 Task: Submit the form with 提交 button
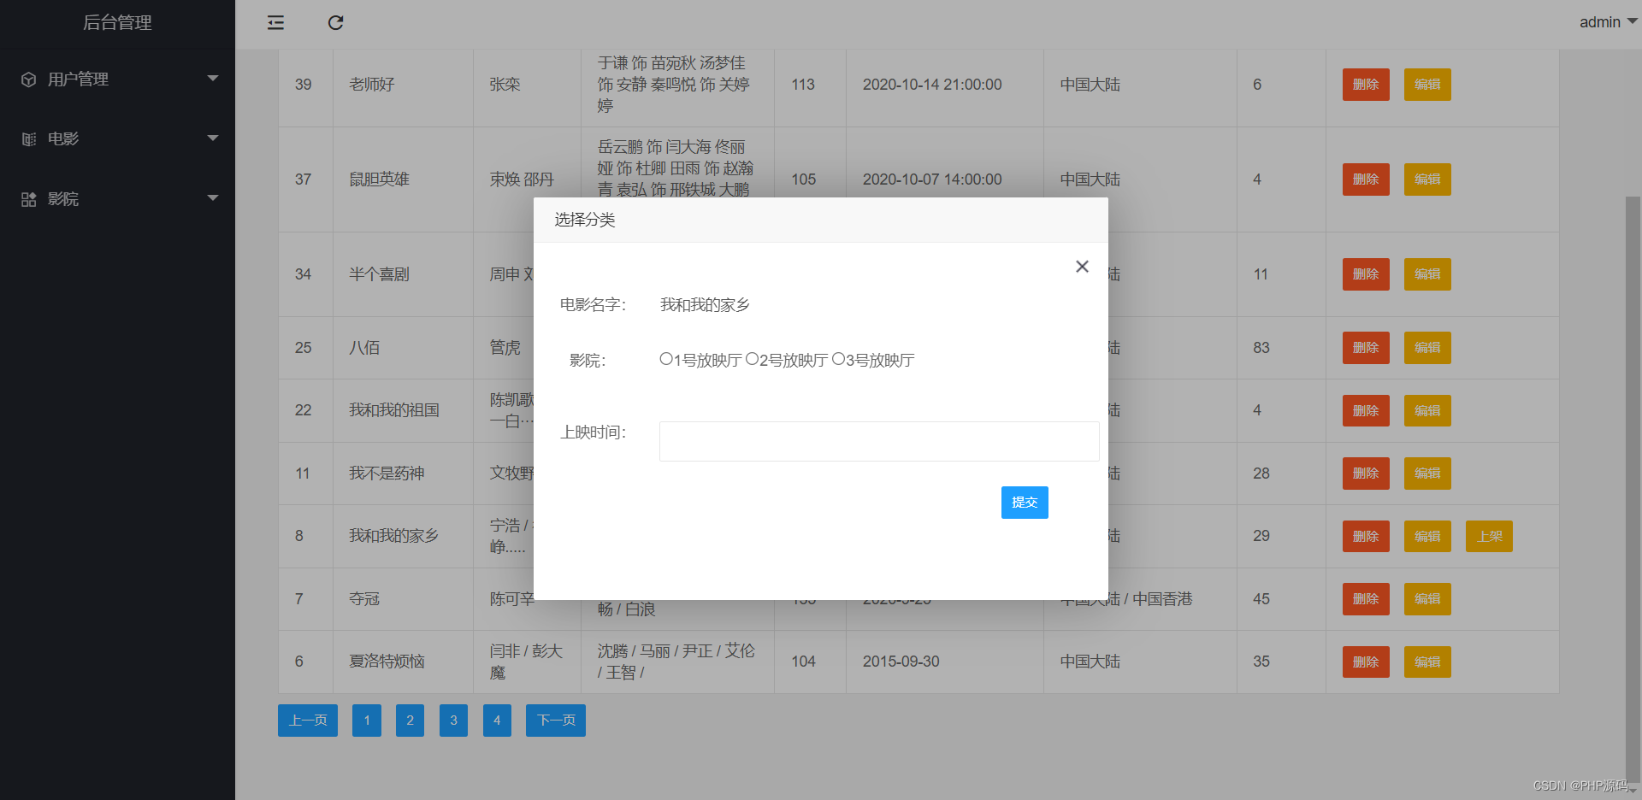pyautogui.click(x=1025, y=503)
